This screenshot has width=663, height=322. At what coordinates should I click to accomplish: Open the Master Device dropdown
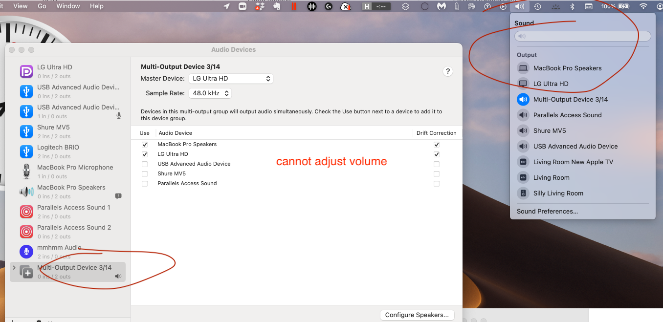click(231, 78)
